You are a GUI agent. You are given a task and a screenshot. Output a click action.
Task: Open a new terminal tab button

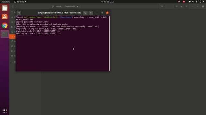19,13
